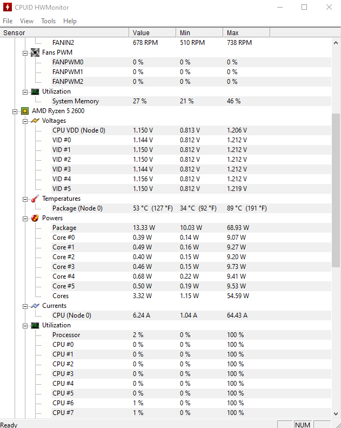The image size is (341, 428).
Task: Click the Temperatures thermometer icon
Action: click(35, 199)
